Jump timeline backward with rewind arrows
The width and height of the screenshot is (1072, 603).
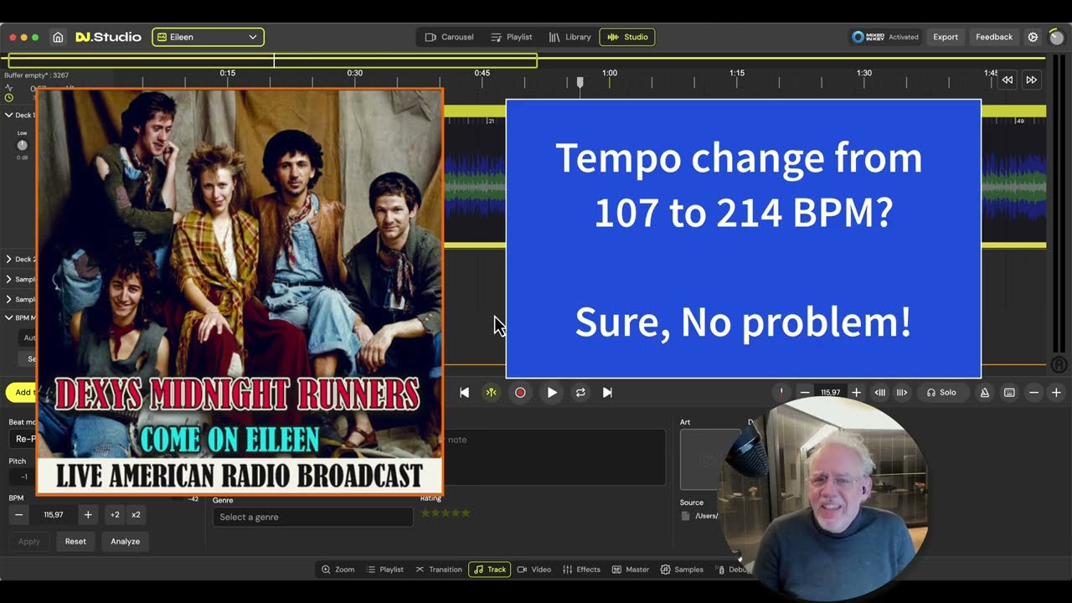pos(1008,80)
